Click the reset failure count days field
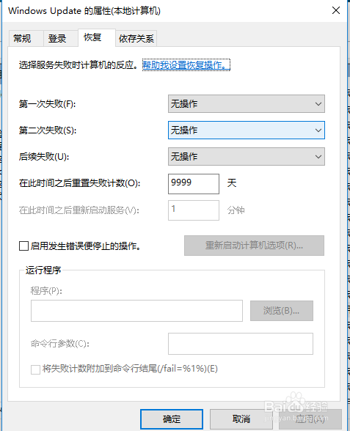 coord(194,183)
